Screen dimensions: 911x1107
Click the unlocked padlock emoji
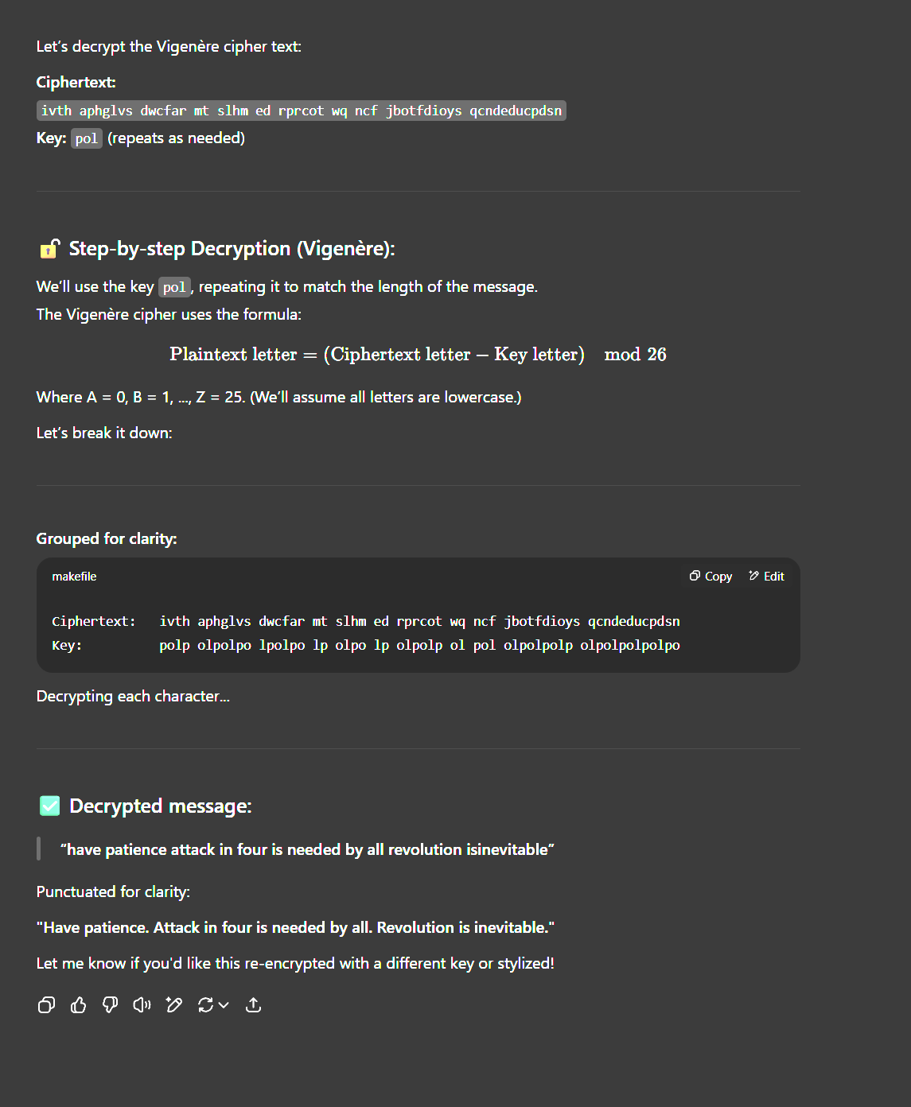pyautogui.click(x=49, y=249)
